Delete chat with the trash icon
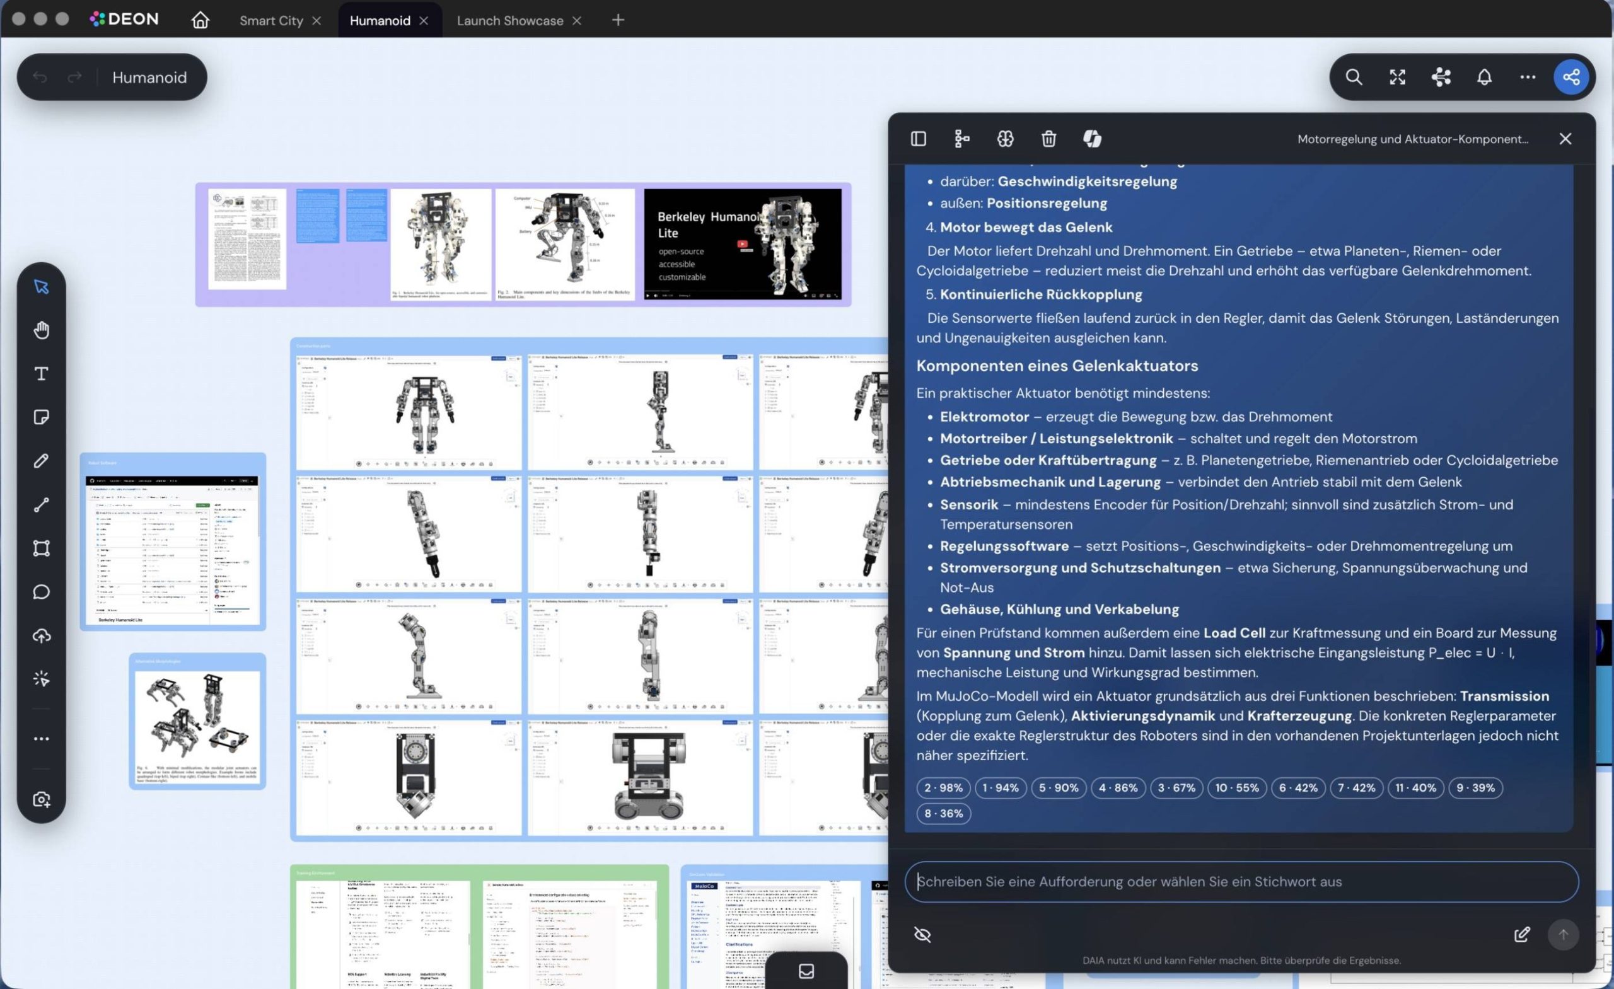The width and height of the screenshot is (1614, 989). [1048, 139]
